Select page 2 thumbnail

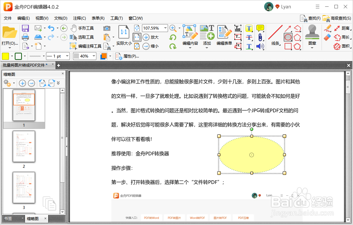[24, 147]
